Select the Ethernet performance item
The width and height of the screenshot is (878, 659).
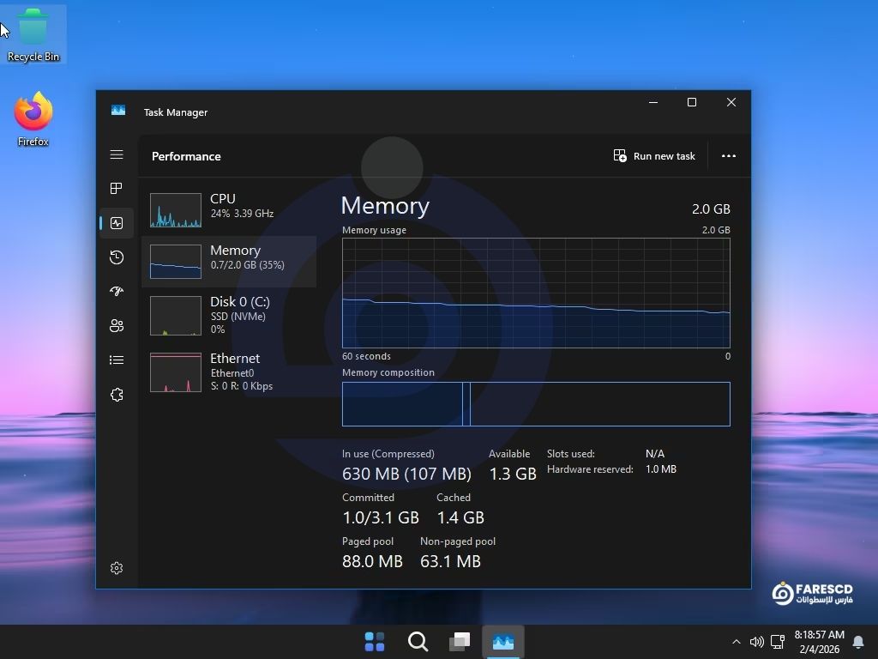229,372
